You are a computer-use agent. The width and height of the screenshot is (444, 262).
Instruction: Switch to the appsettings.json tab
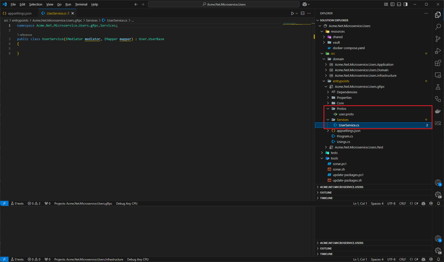[x=19, y=13]
